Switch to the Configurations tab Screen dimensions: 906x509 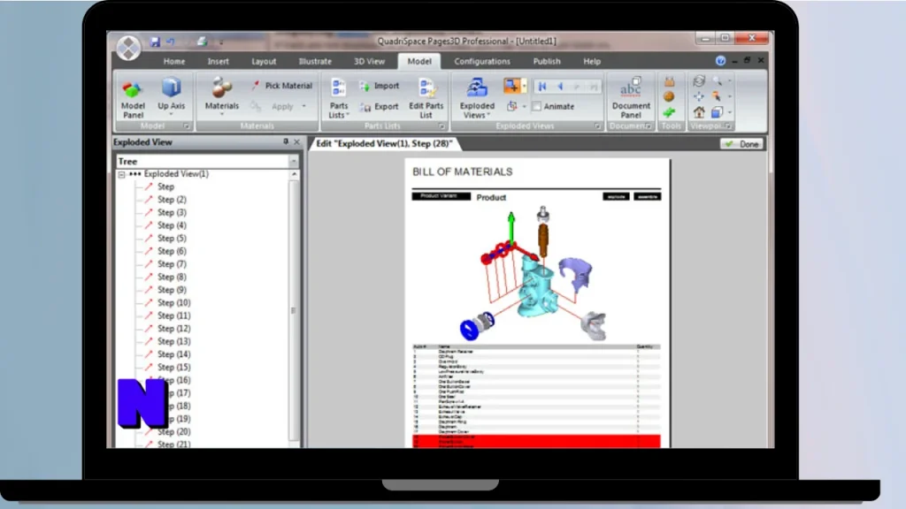point(482,61)
